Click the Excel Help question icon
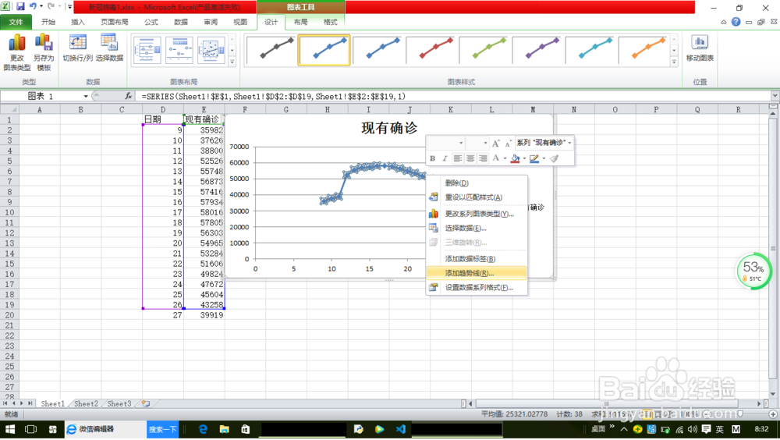780x440 pixels. click(x=736, y=22)
